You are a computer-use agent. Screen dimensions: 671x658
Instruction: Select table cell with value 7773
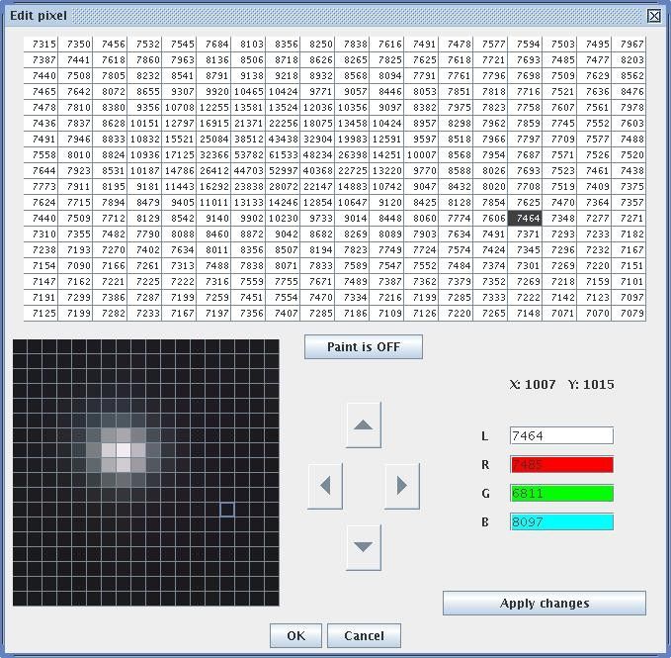(42, 186)
